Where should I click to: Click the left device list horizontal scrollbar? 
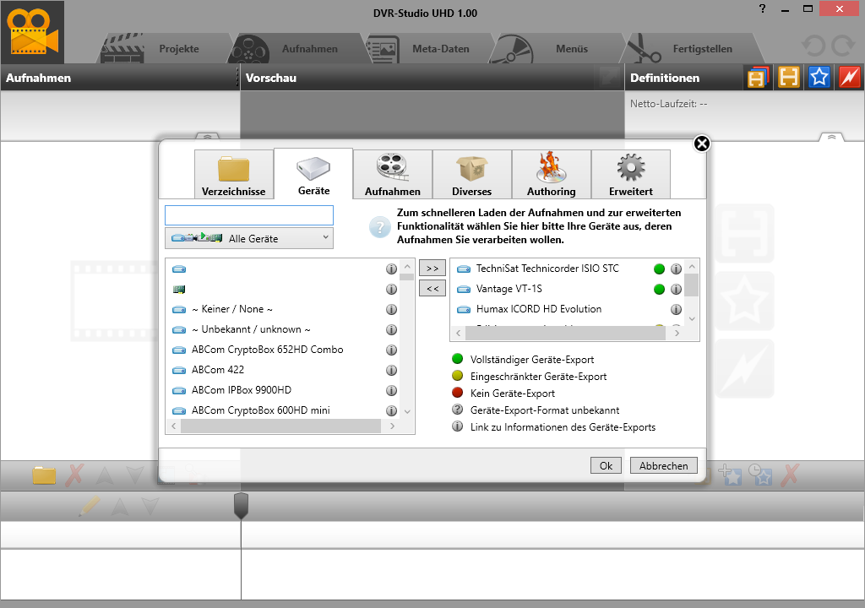pyautogui.click(x=280, y=426)
